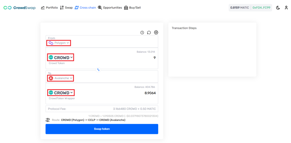Image resolution: width=291 pixels, height=143 pixels.
Task: Open wallet address 0xFD4..FC99
Action: coord(261,8)
